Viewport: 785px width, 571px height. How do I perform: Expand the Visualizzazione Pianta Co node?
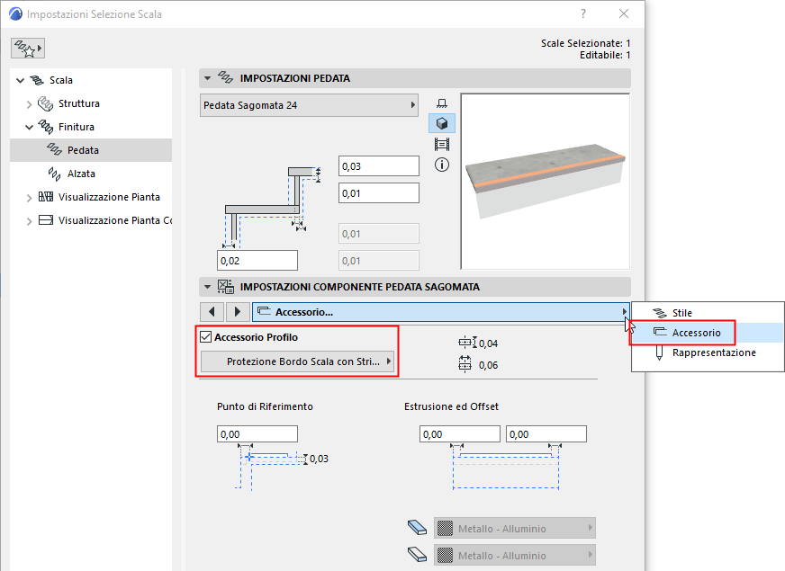coord(29,221)
